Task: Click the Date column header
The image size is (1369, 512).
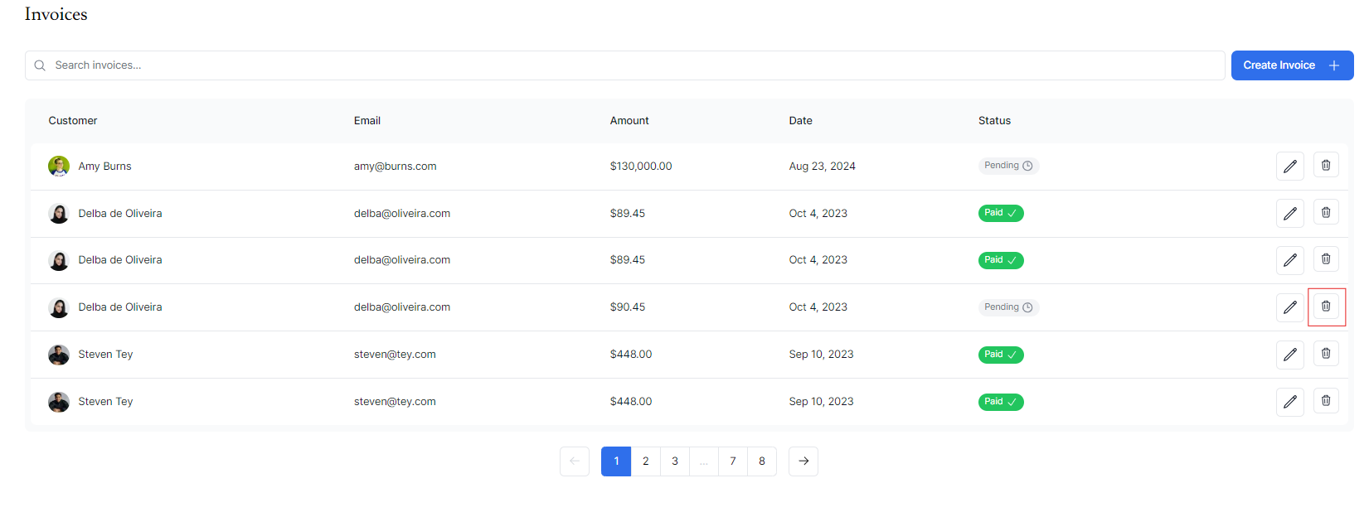Action: tap(800, 121)
